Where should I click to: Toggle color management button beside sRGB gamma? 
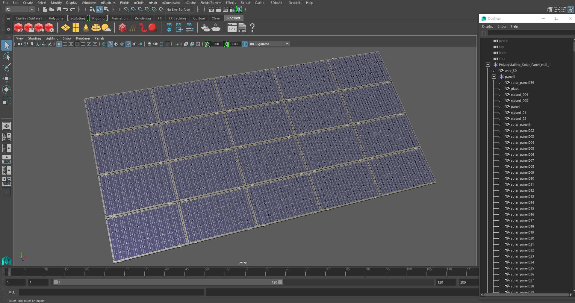245,44
